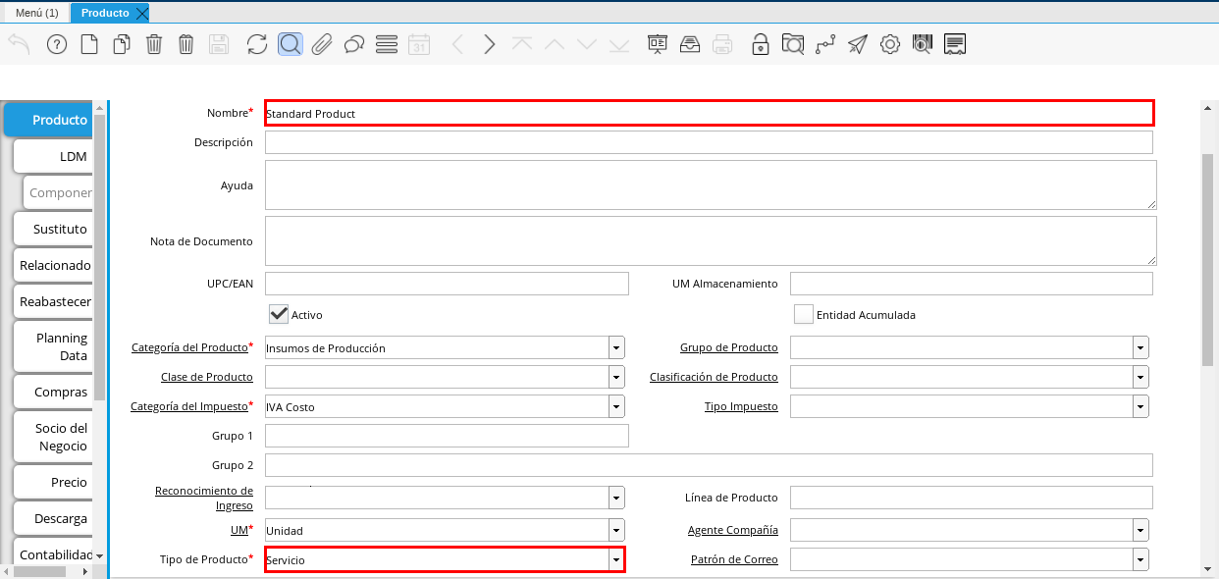
Task: Click the Print printer icon
Action: 722,44
